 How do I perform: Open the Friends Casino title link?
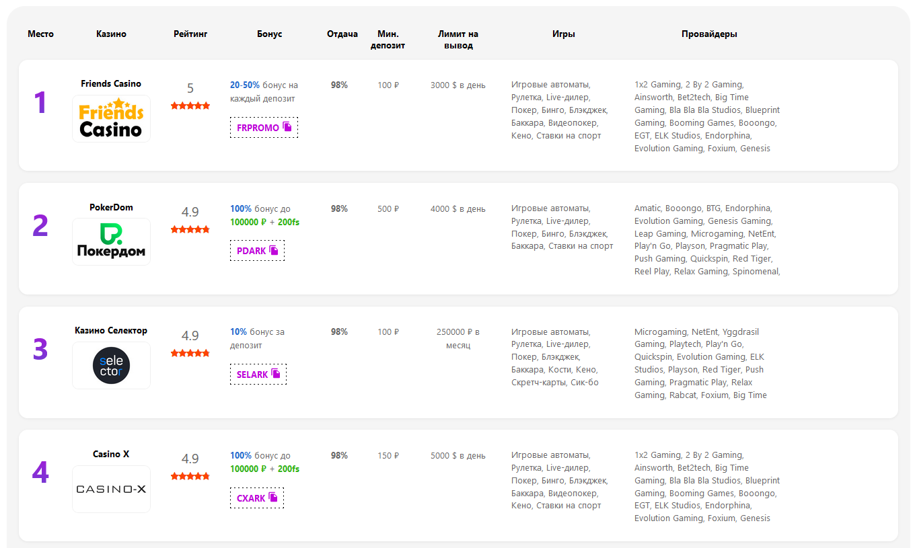click(111, 83)
